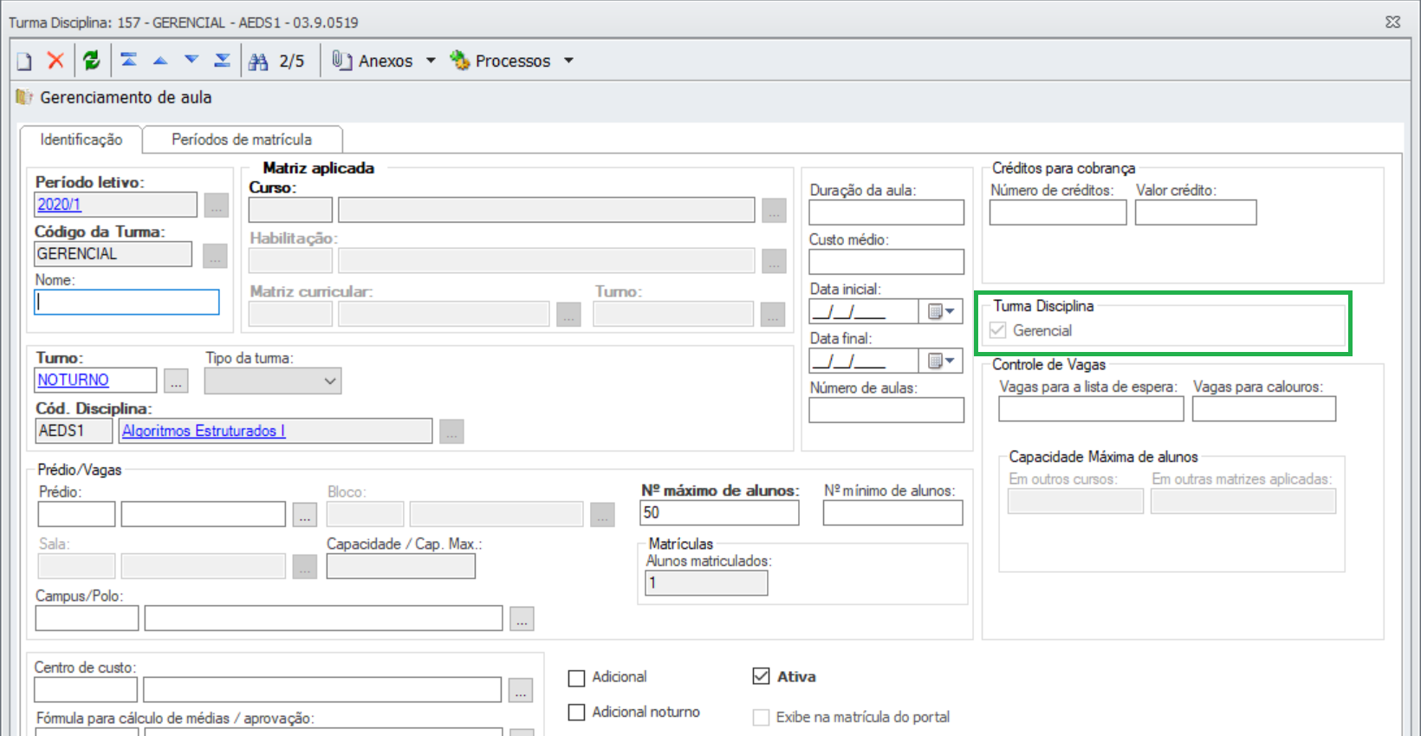This screenshot has width=1421, height=736.
Task: Open lookup button next to Período letivo
Action: 217,205
